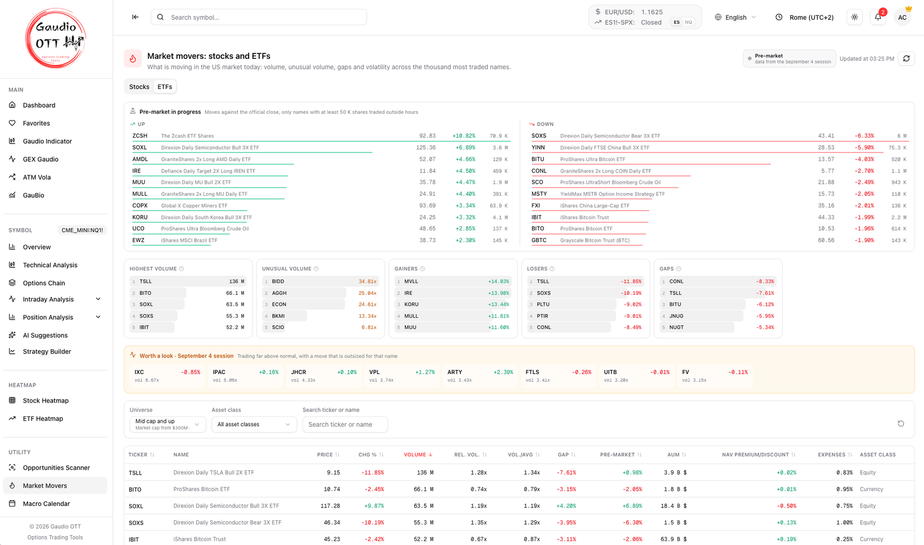This screenshot has width=924, height=545.
Task: Click the Gaudio Indicator sidebar icon
Action: point(13,141)
